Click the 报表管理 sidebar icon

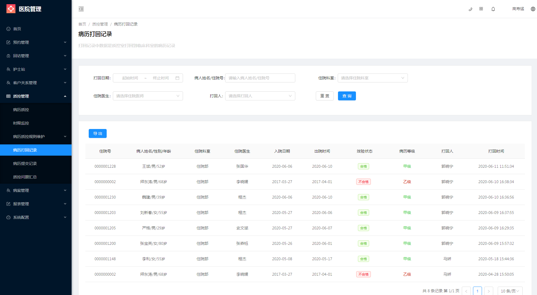(8, 204)
